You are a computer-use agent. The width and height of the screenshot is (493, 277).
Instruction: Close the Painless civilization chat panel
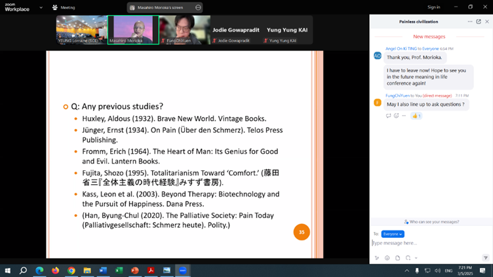[x=487, y=22]
